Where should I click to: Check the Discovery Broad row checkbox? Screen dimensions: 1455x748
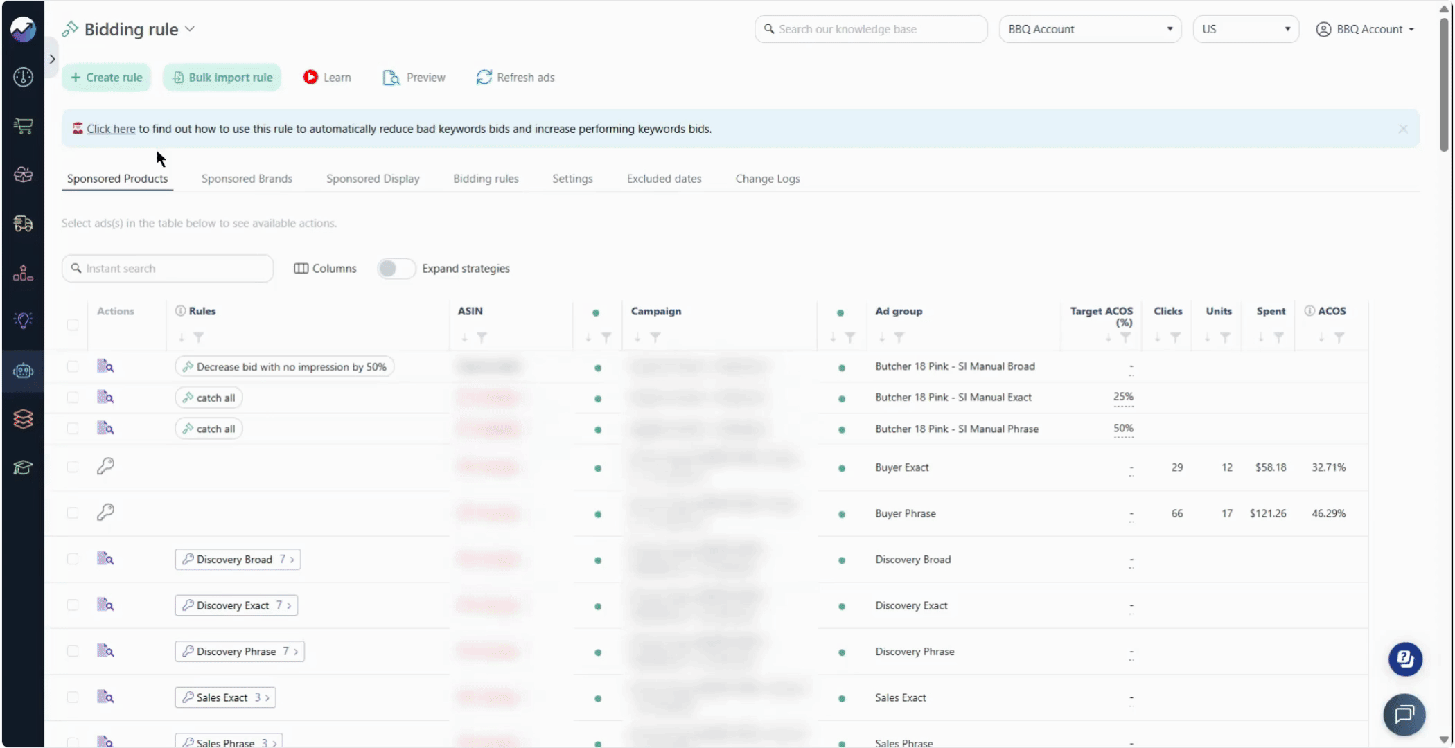[x=73, y=559]
